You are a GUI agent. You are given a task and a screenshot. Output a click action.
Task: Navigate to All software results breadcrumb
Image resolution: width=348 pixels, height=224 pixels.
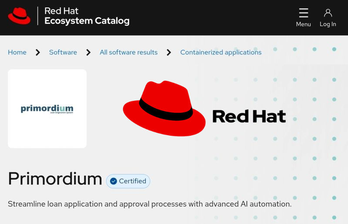(128, 52)
